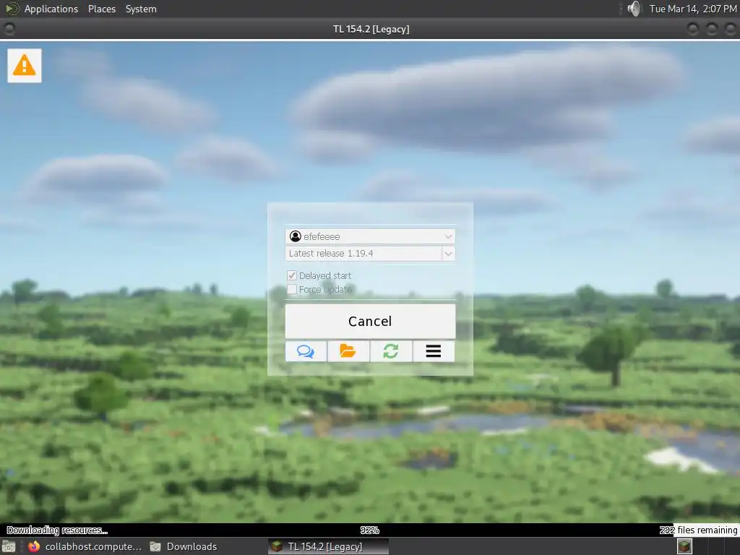
Task: Click the show desktop icon in the taskbar
Action: (9, 546)
